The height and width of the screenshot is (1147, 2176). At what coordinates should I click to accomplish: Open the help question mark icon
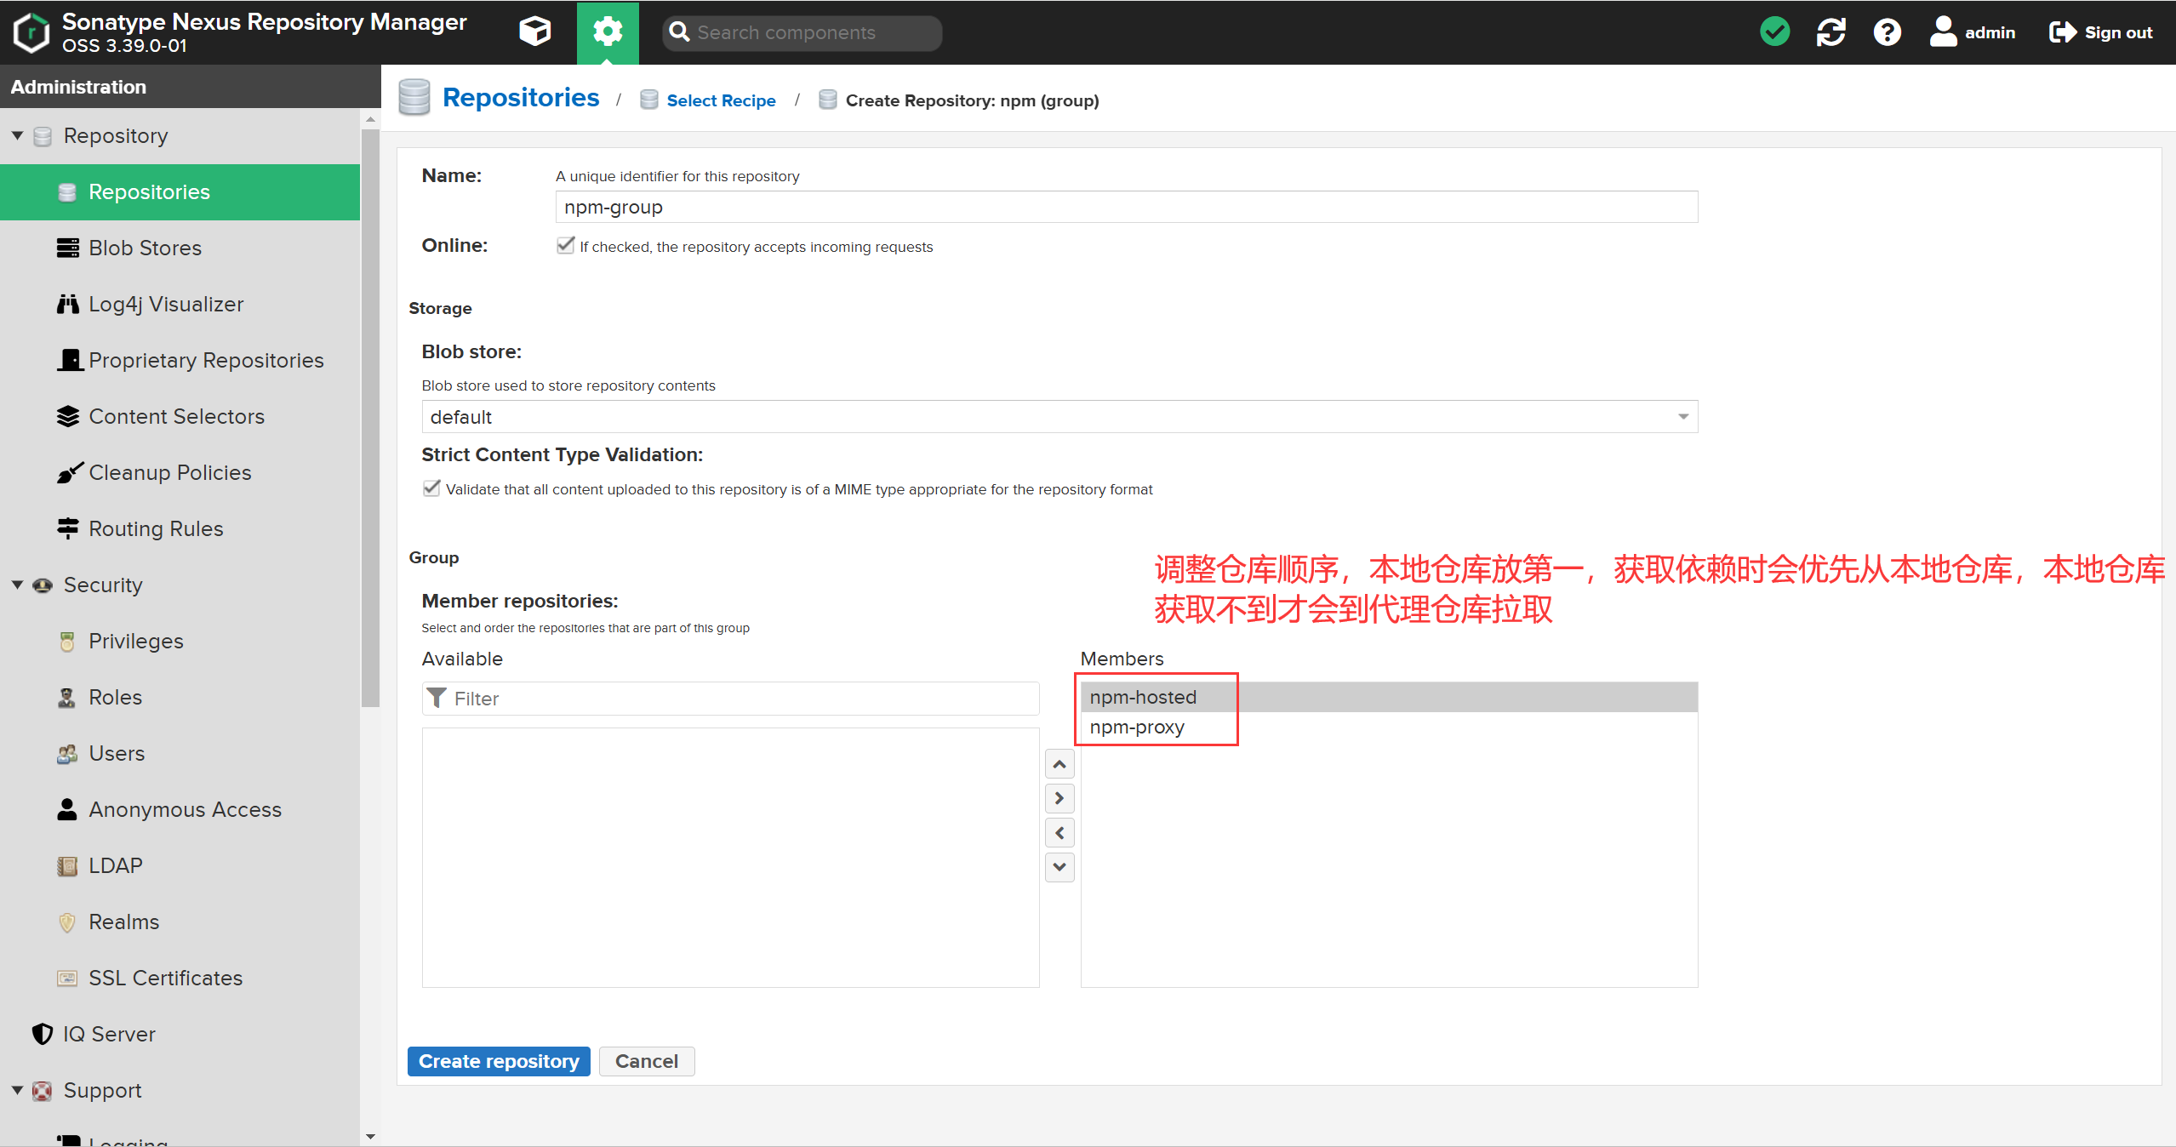1887,32
